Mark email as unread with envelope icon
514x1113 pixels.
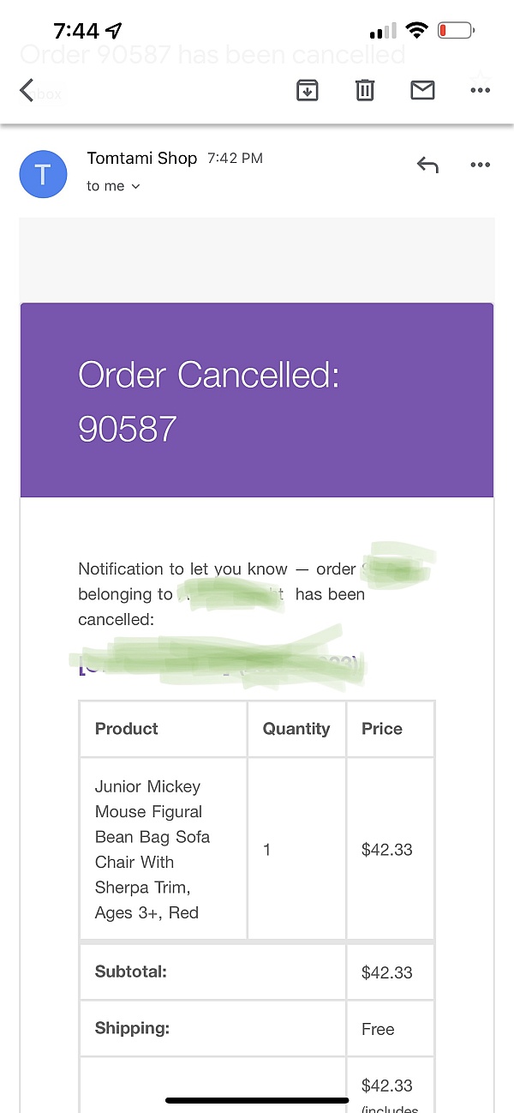422,90
